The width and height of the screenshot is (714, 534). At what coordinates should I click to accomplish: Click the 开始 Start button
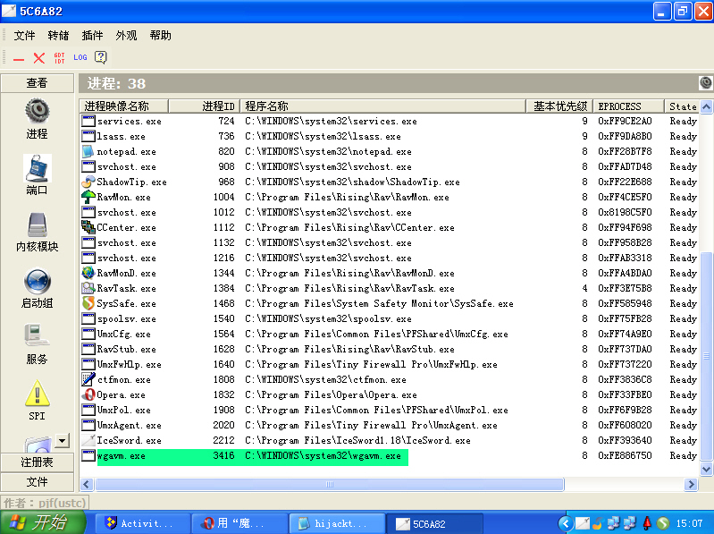(43, 522)
